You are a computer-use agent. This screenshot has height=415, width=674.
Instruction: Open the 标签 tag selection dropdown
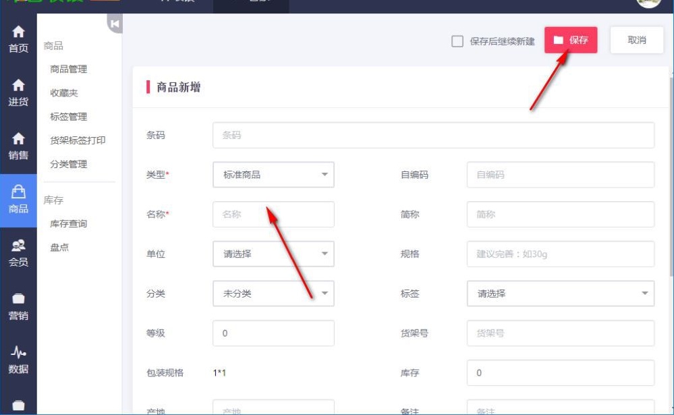(x=560, y=294)
